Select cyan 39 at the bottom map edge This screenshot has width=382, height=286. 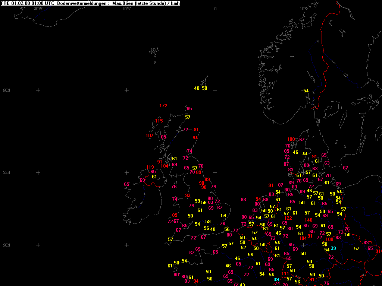click(x=276, y=280)
